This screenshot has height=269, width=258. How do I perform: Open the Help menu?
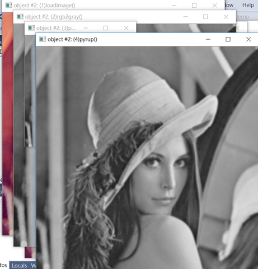[248, 5]
